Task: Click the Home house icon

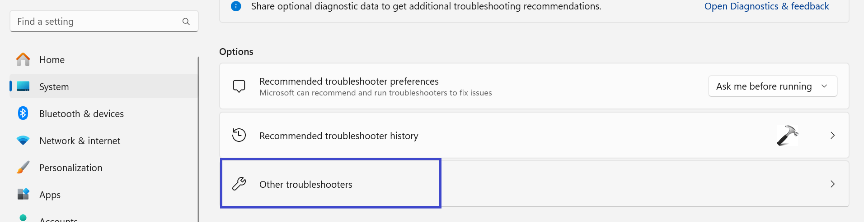Action: click(23, 59)
